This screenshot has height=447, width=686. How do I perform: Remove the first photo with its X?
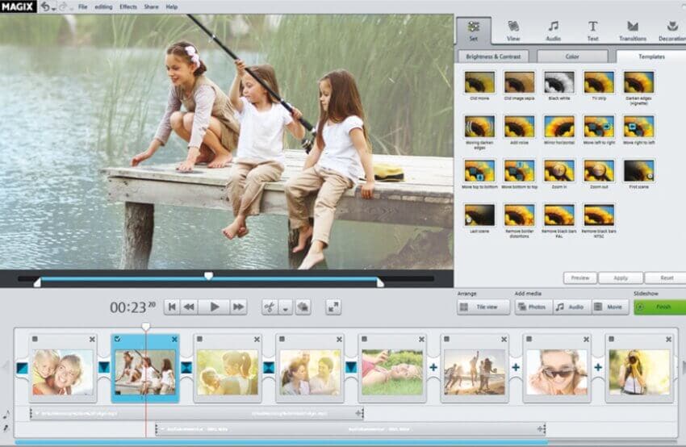92,340
